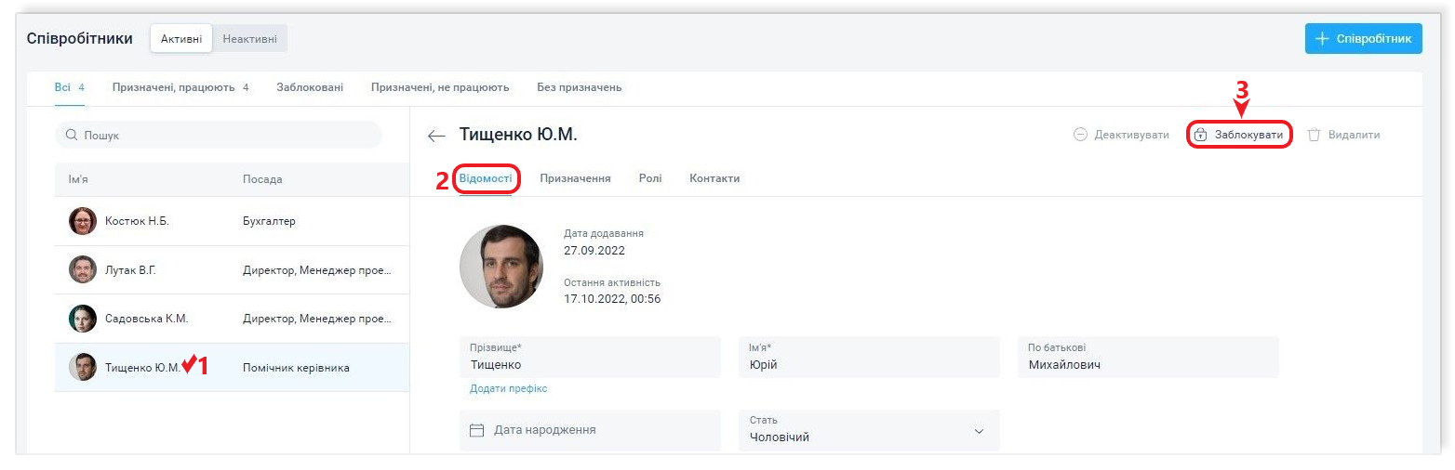Click Костюк Н.Б. avatar in the list

(83, 221)
